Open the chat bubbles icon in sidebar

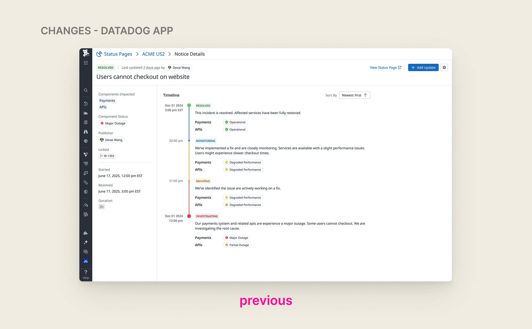pyautogui.click(x=86, y=252)
